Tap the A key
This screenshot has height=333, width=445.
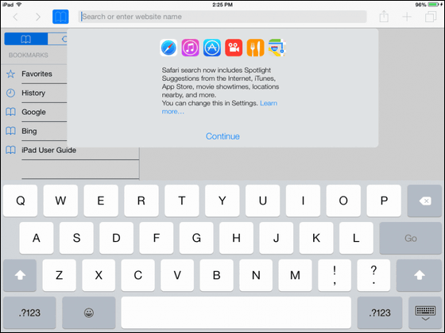point(37,238)
